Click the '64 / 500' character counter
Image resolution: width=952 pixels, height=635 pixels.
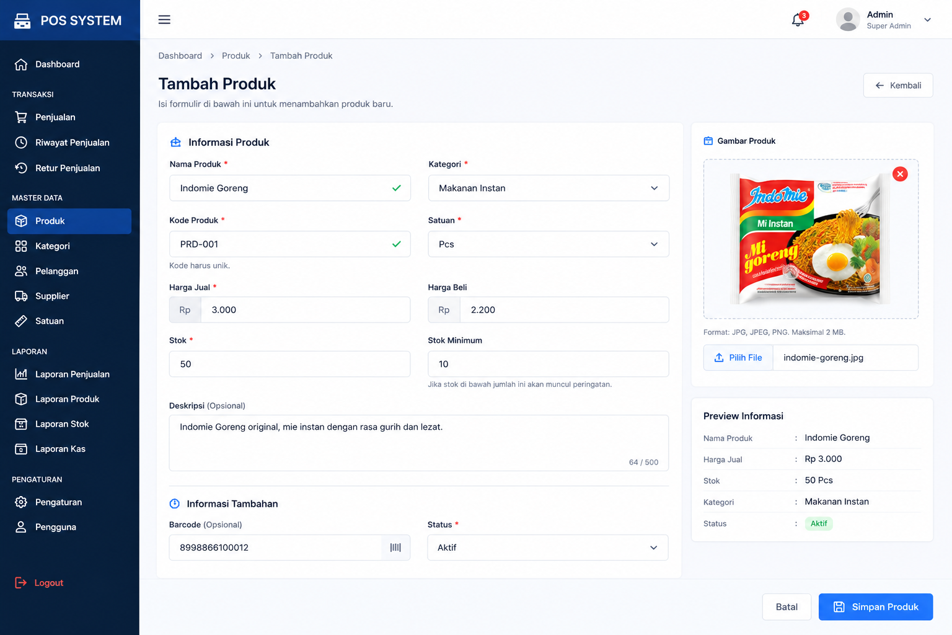click(644, 463)
